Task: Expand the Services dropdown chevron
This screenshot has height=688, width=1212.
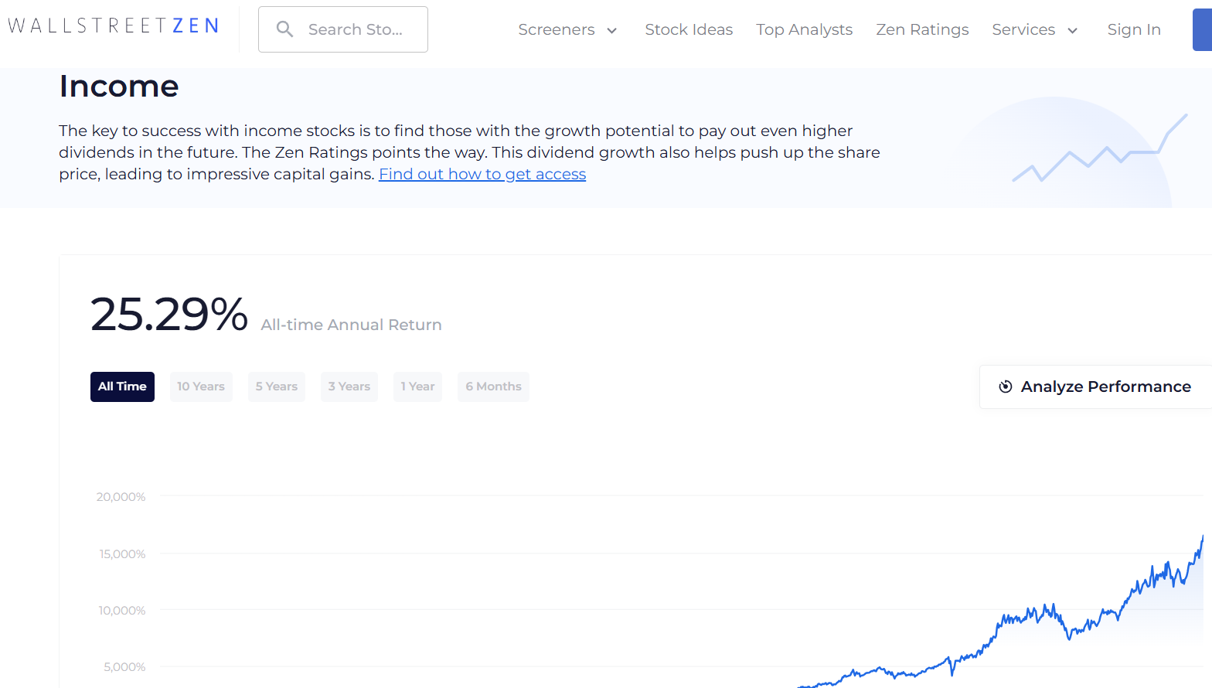Action: [1072, 31]
